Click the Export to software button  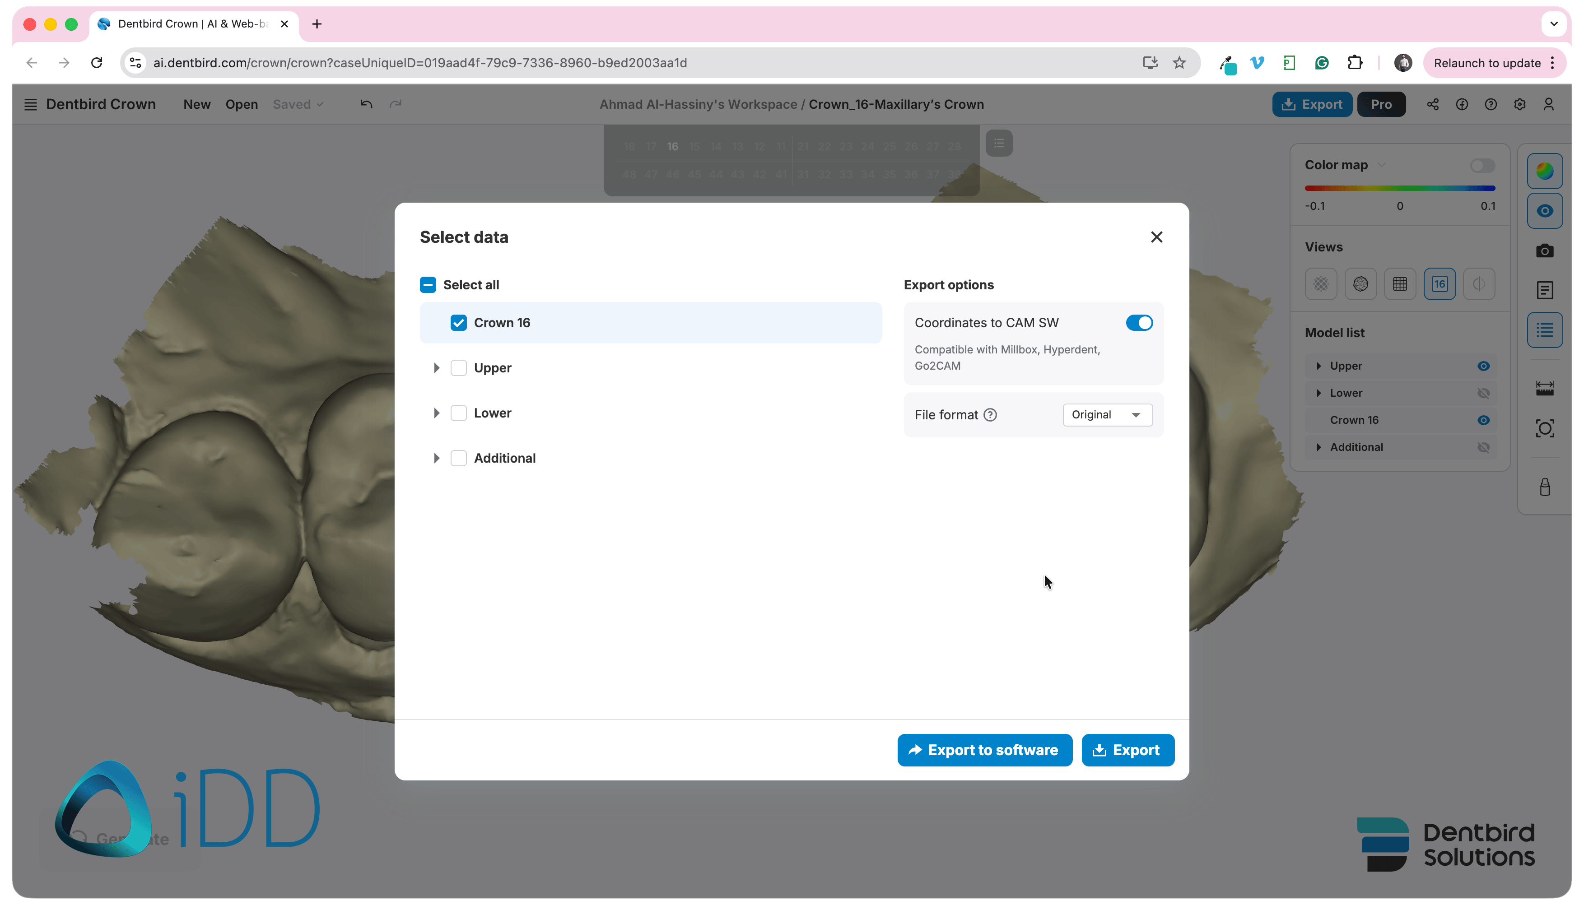coord(985,750)
